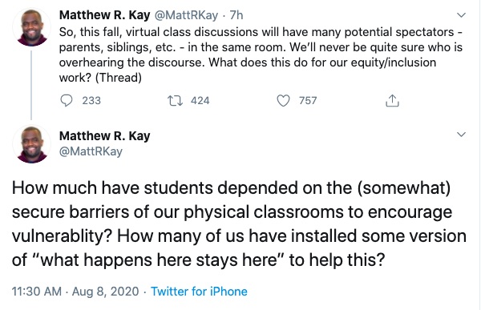Viewport: 481px width, 310px height.
Task: View the second tweet's avatar photo
Action: (31, 144)
